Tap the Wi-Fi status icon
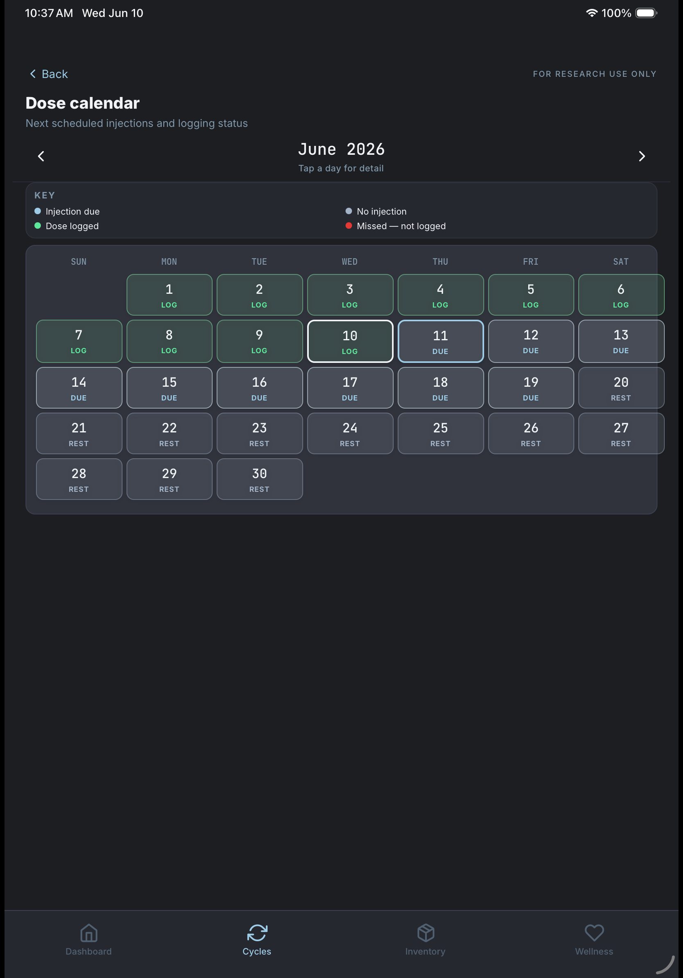Viewport: 683px width, 978px height. coord(591,13)
